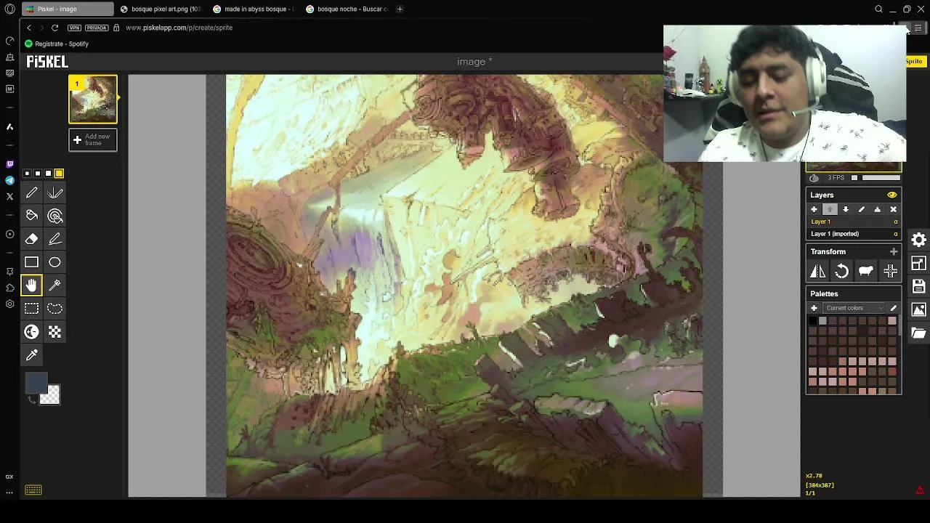The image size is (930, 523).
Task: Select the same-color paint tool
Action: tap(54, 216)
